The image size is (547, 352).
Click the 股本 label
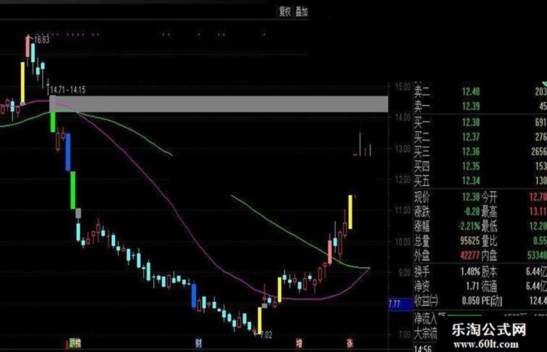coord(490,272)
